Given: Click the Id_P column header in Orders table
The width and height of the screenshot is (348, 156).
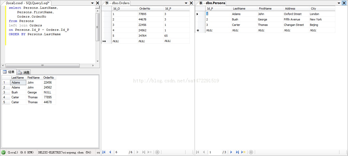Looking at the screenshot, I should (x=176, y=9).
